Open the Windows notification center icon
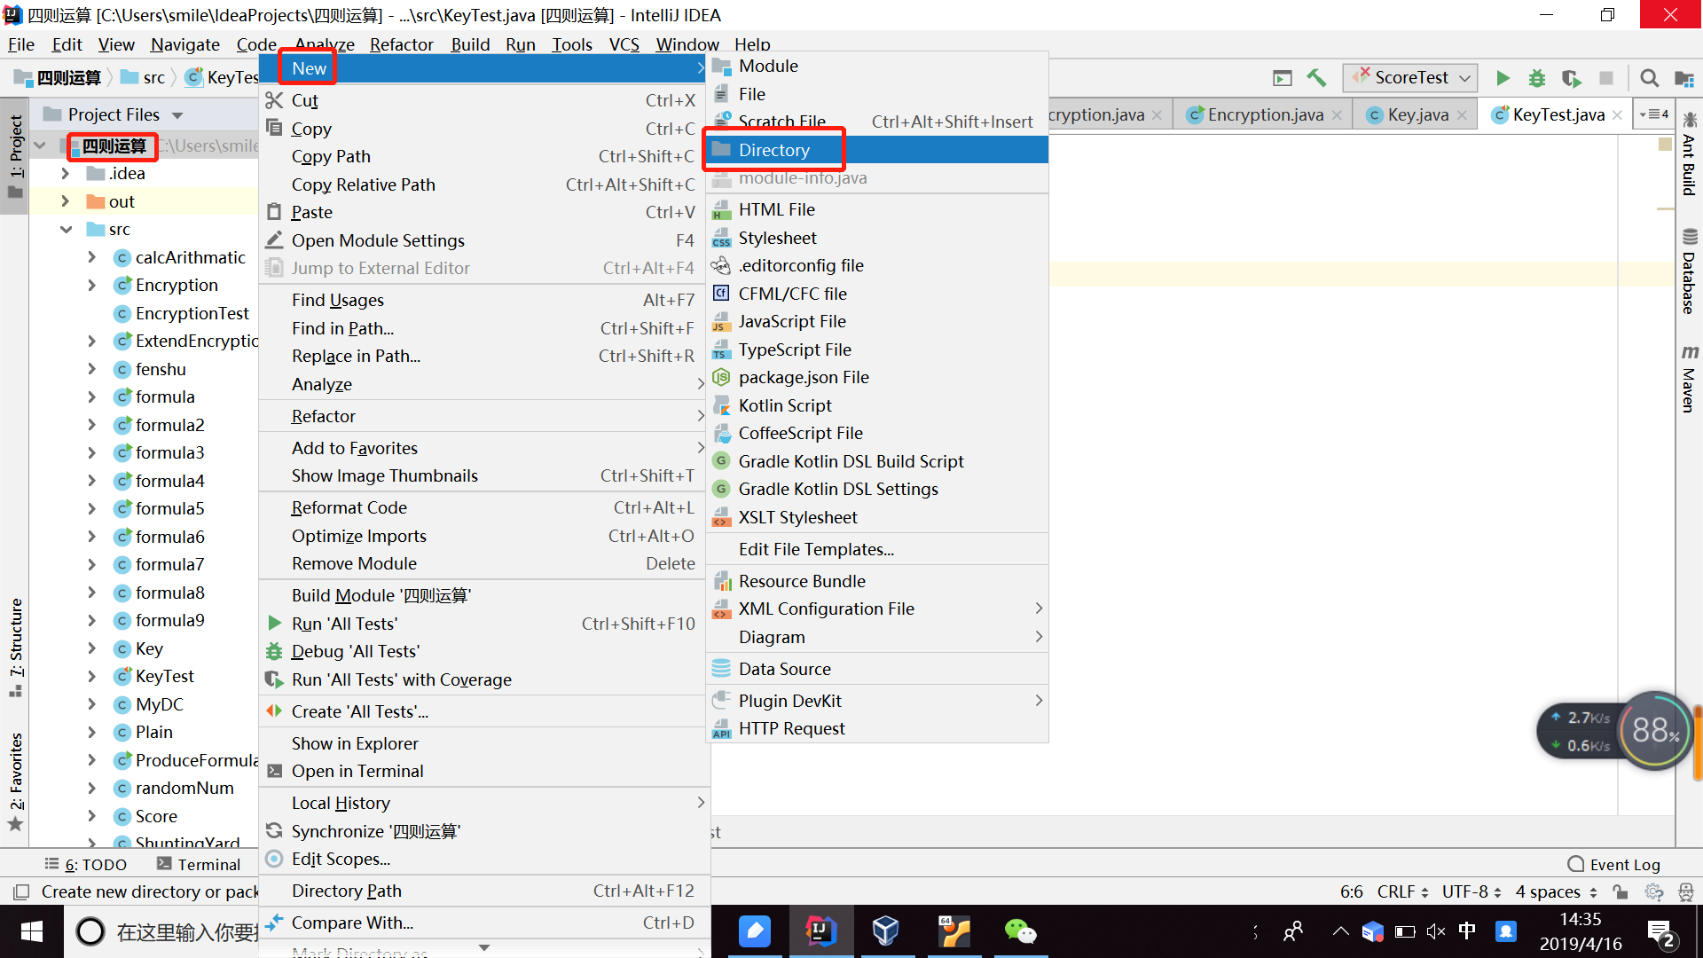 pos(1660,933)
